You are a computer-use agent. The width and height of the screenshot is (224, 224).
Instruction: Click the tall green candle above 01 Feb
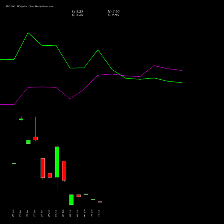point(57,162)
